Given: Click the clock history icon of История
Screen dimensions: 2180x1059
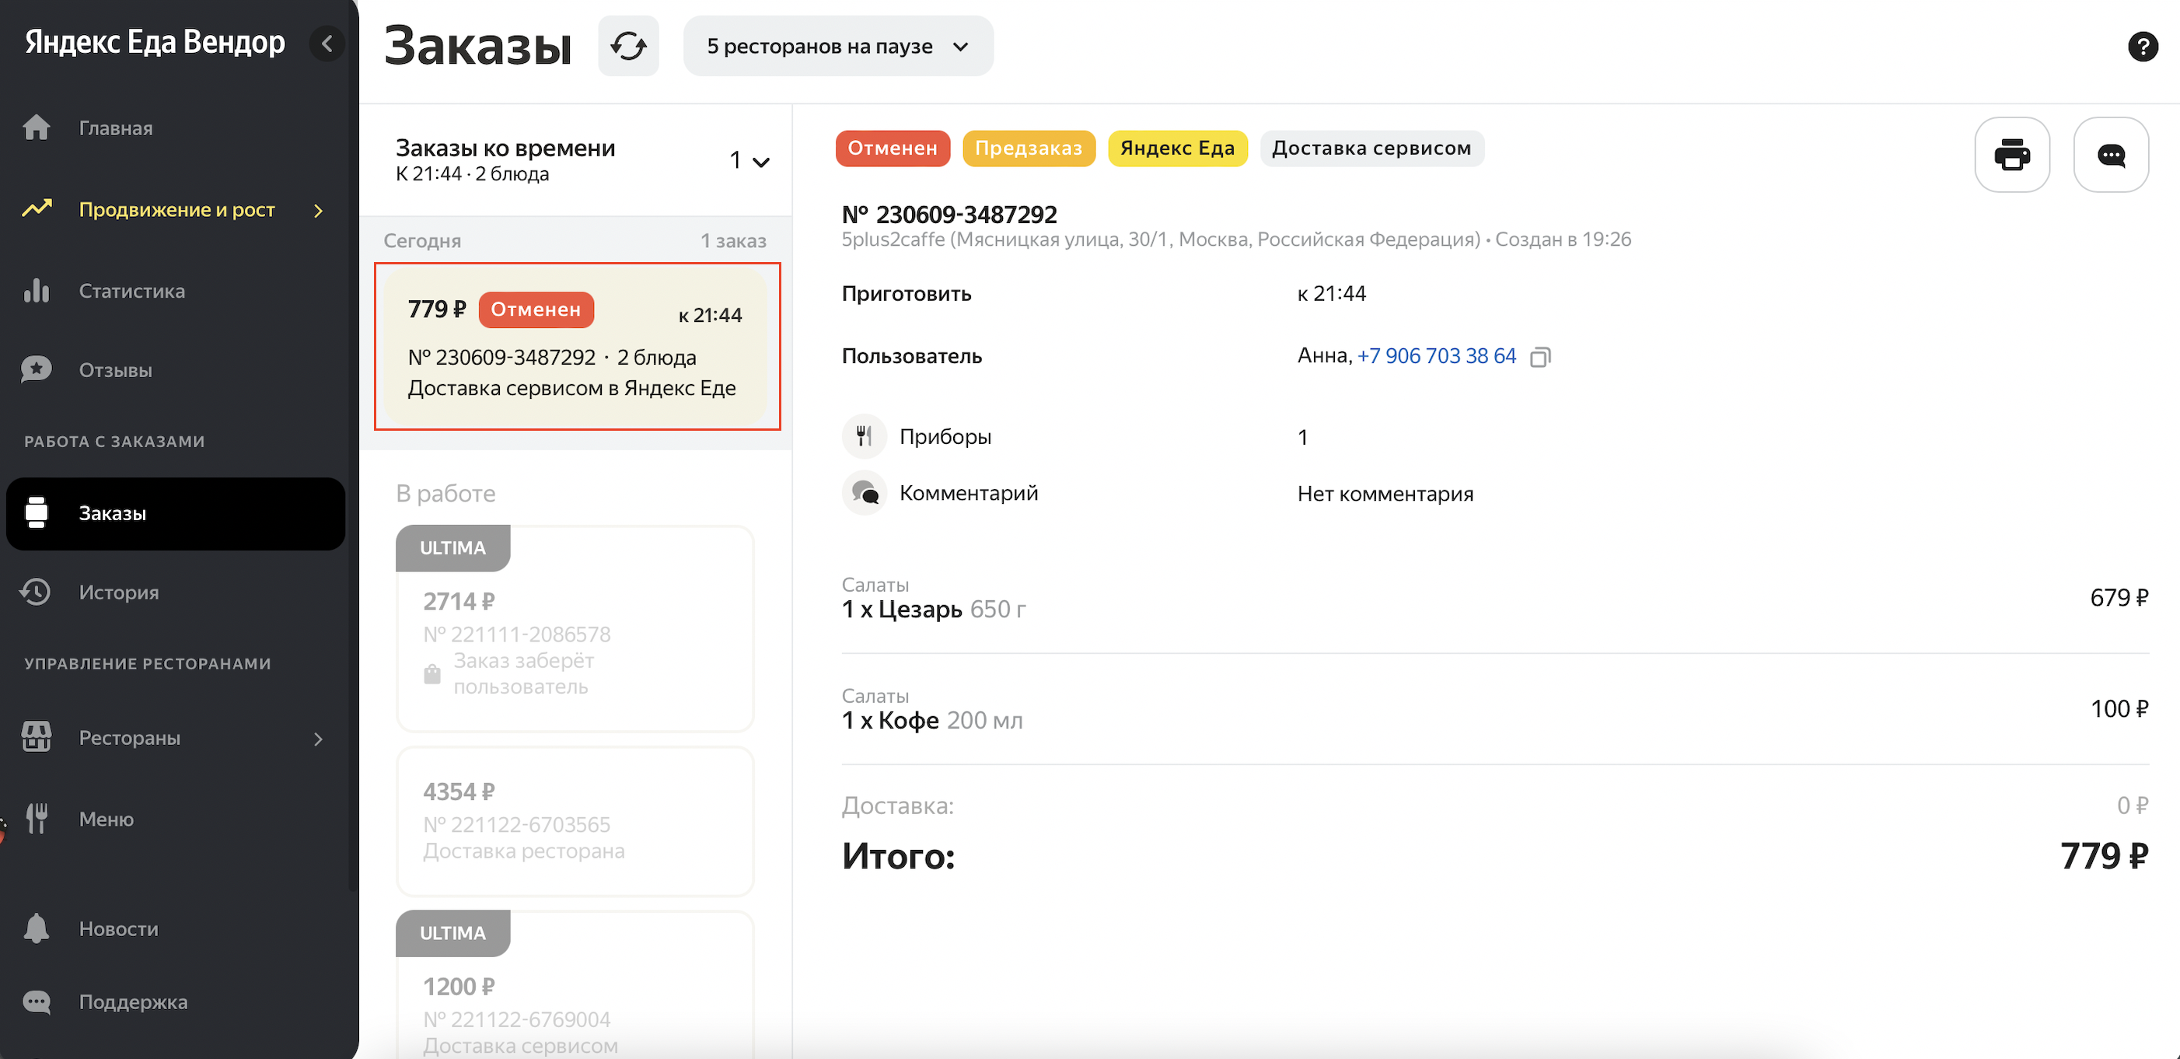Looking at the screenshot, I should click(x=36, y=592).
